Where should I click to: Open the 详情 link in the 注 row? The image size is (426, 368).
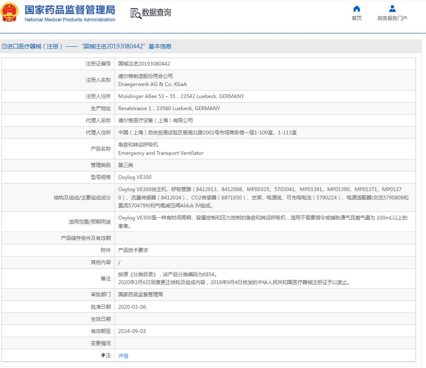pos(123,355)
